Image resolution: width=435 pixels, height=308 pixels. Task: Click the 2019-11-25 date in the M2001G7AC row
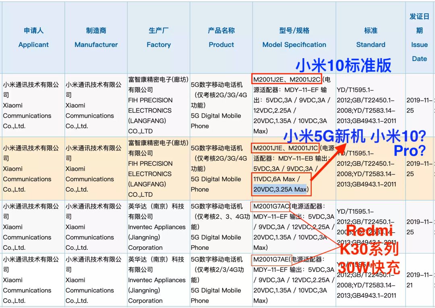[x=419, y=227]
